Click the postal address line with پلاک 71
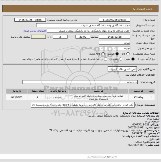The image size is (161, 162). click(96, 130)
